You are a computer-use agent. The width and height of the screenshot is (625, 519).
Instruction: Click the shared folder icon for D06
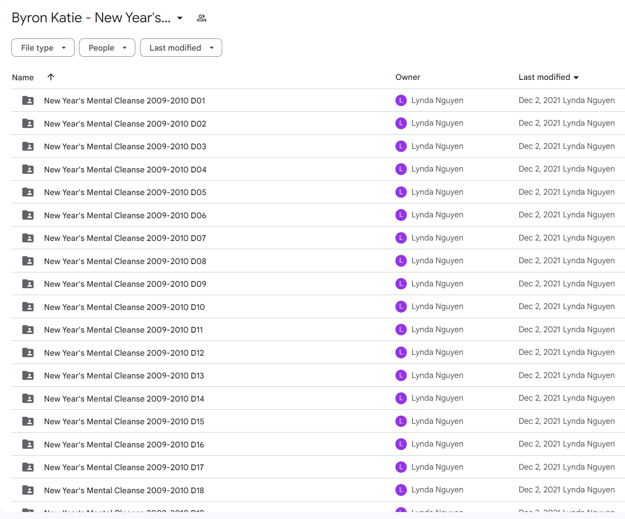(28, 215)
